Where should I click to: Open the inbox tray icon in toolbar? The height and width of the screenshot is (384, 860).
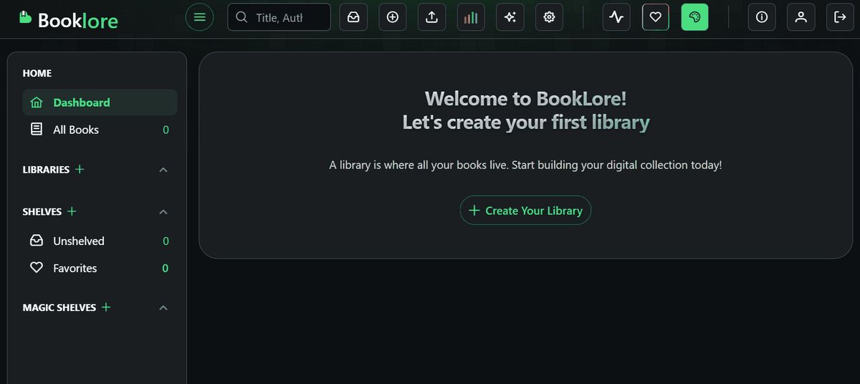[x=353, y=17]
